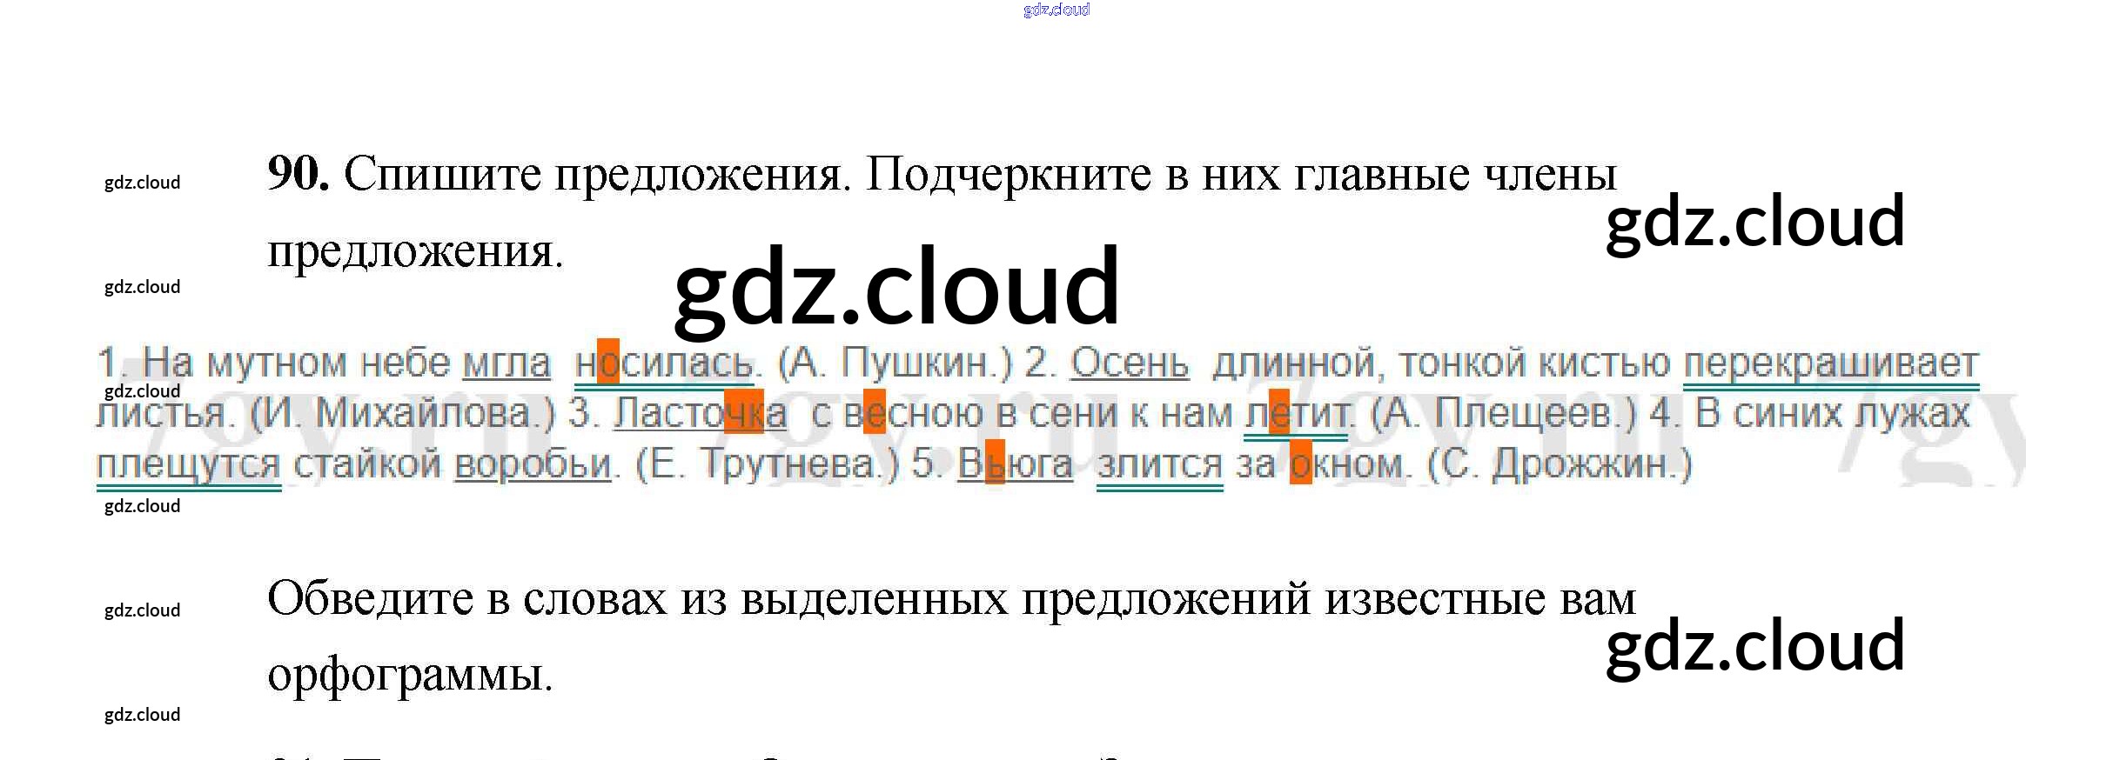Click the orange highlighted letter in «окном»
Viewport: 2113px width, 760px height.
(1300, 463)
